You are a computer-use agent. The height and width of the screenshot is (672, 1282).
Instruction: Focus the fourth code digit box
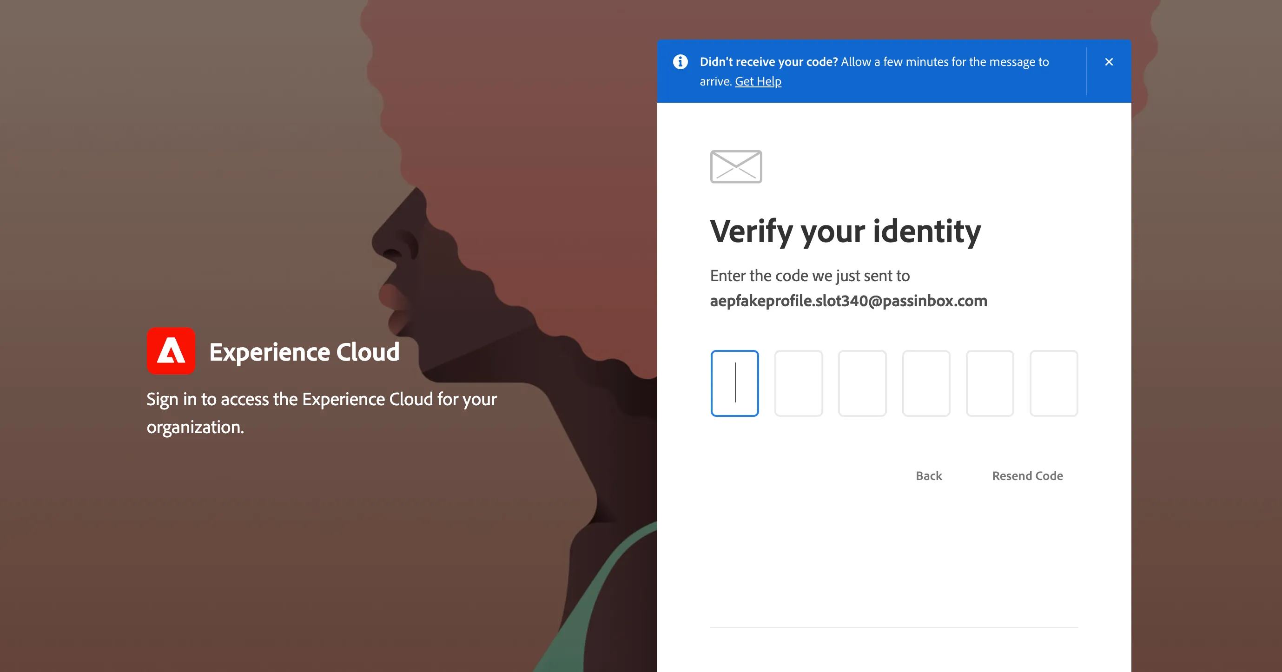point(926,383)
